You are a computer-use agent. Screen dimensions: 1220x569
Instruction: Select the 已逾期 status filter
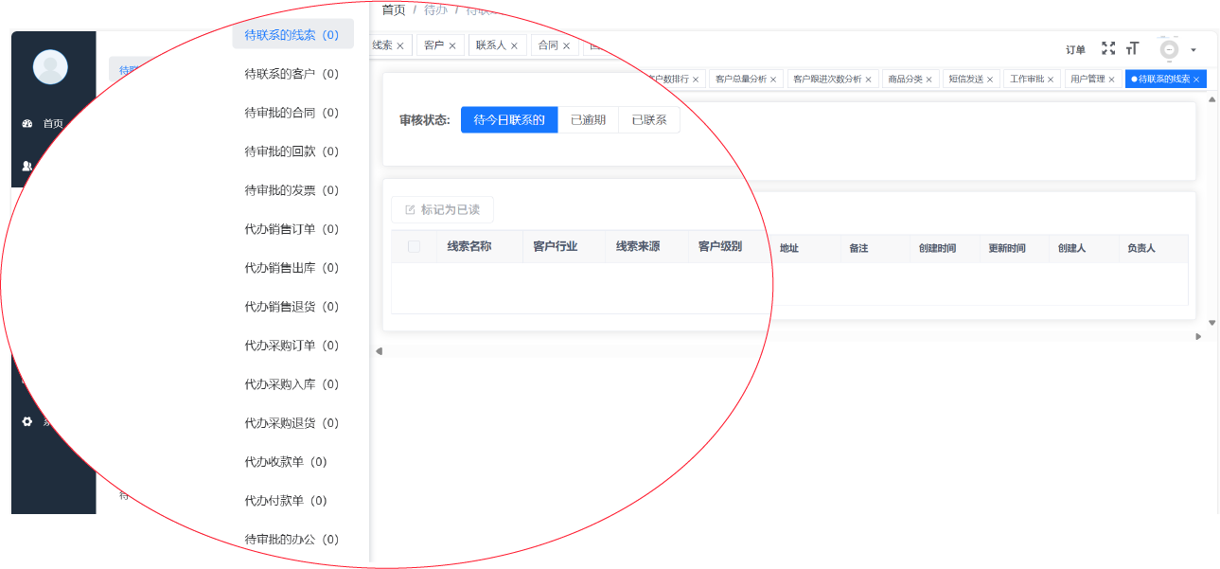(x=588, y=120)
